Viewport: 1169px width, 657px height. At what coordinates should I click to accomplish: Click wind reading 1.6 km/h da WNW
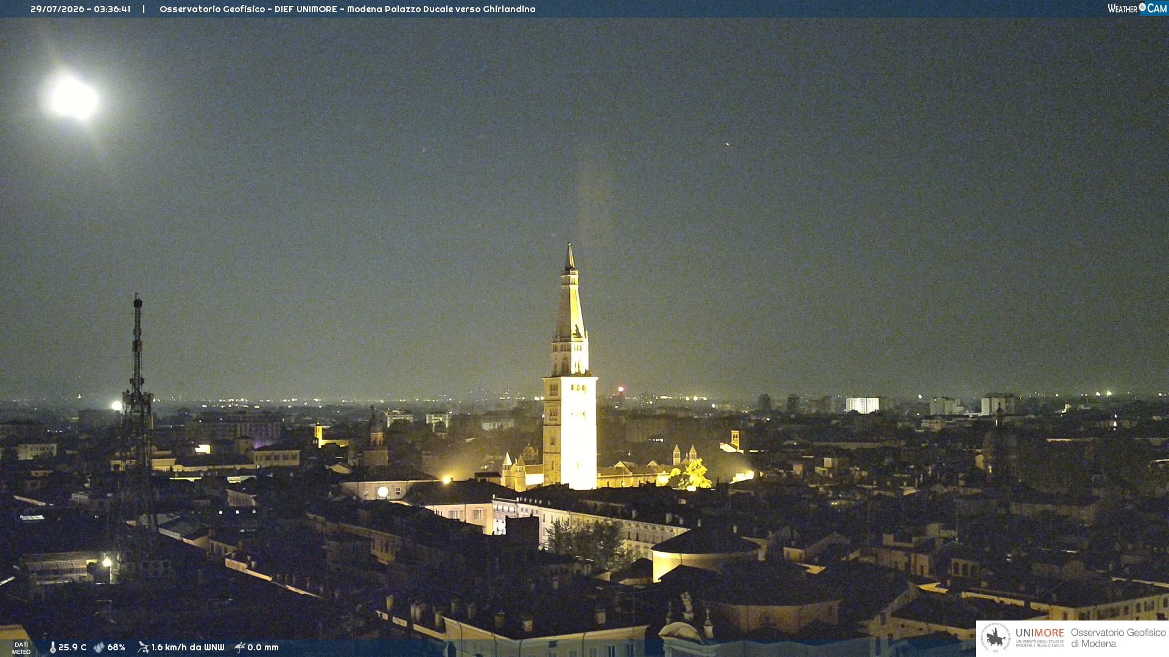188,647
